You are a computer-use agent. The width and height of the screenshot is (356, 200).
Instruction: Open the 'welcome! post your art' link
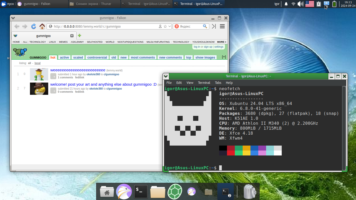pos(103,84)
